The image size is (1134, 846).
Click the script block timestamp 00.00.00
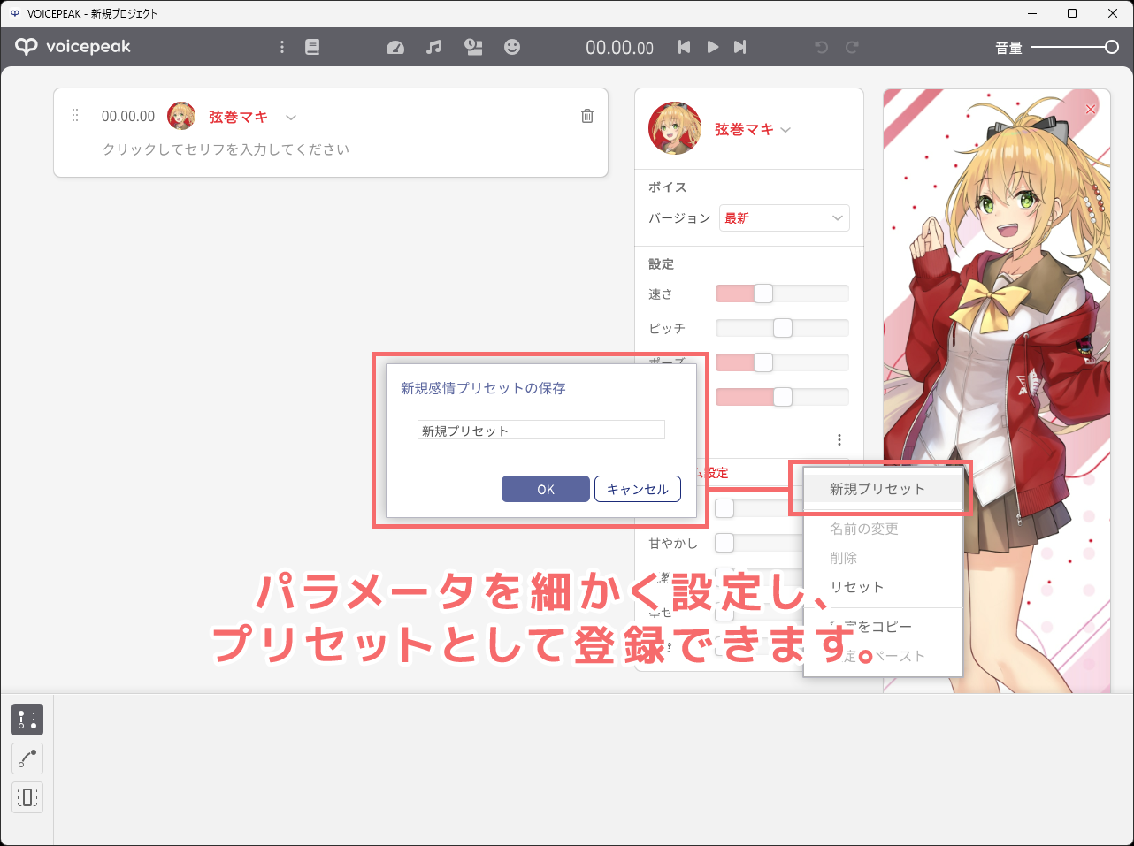[128, 116]
